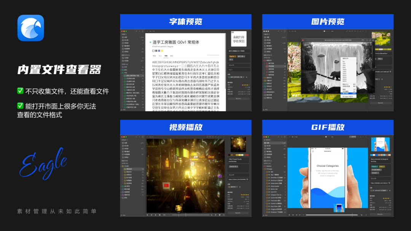Viewport: 411px width, 231px height.
Task: Select purple color swatch under 造字工房雅圆 title
Action: [x=159, y=51]
